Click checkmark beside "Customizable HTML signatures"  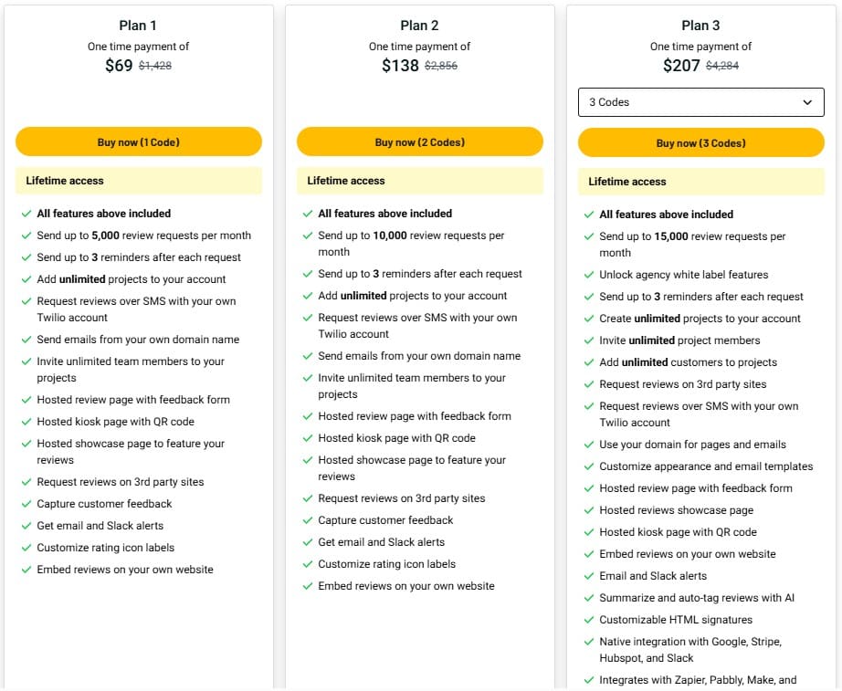pyautogui.click(x=588, y=620)
